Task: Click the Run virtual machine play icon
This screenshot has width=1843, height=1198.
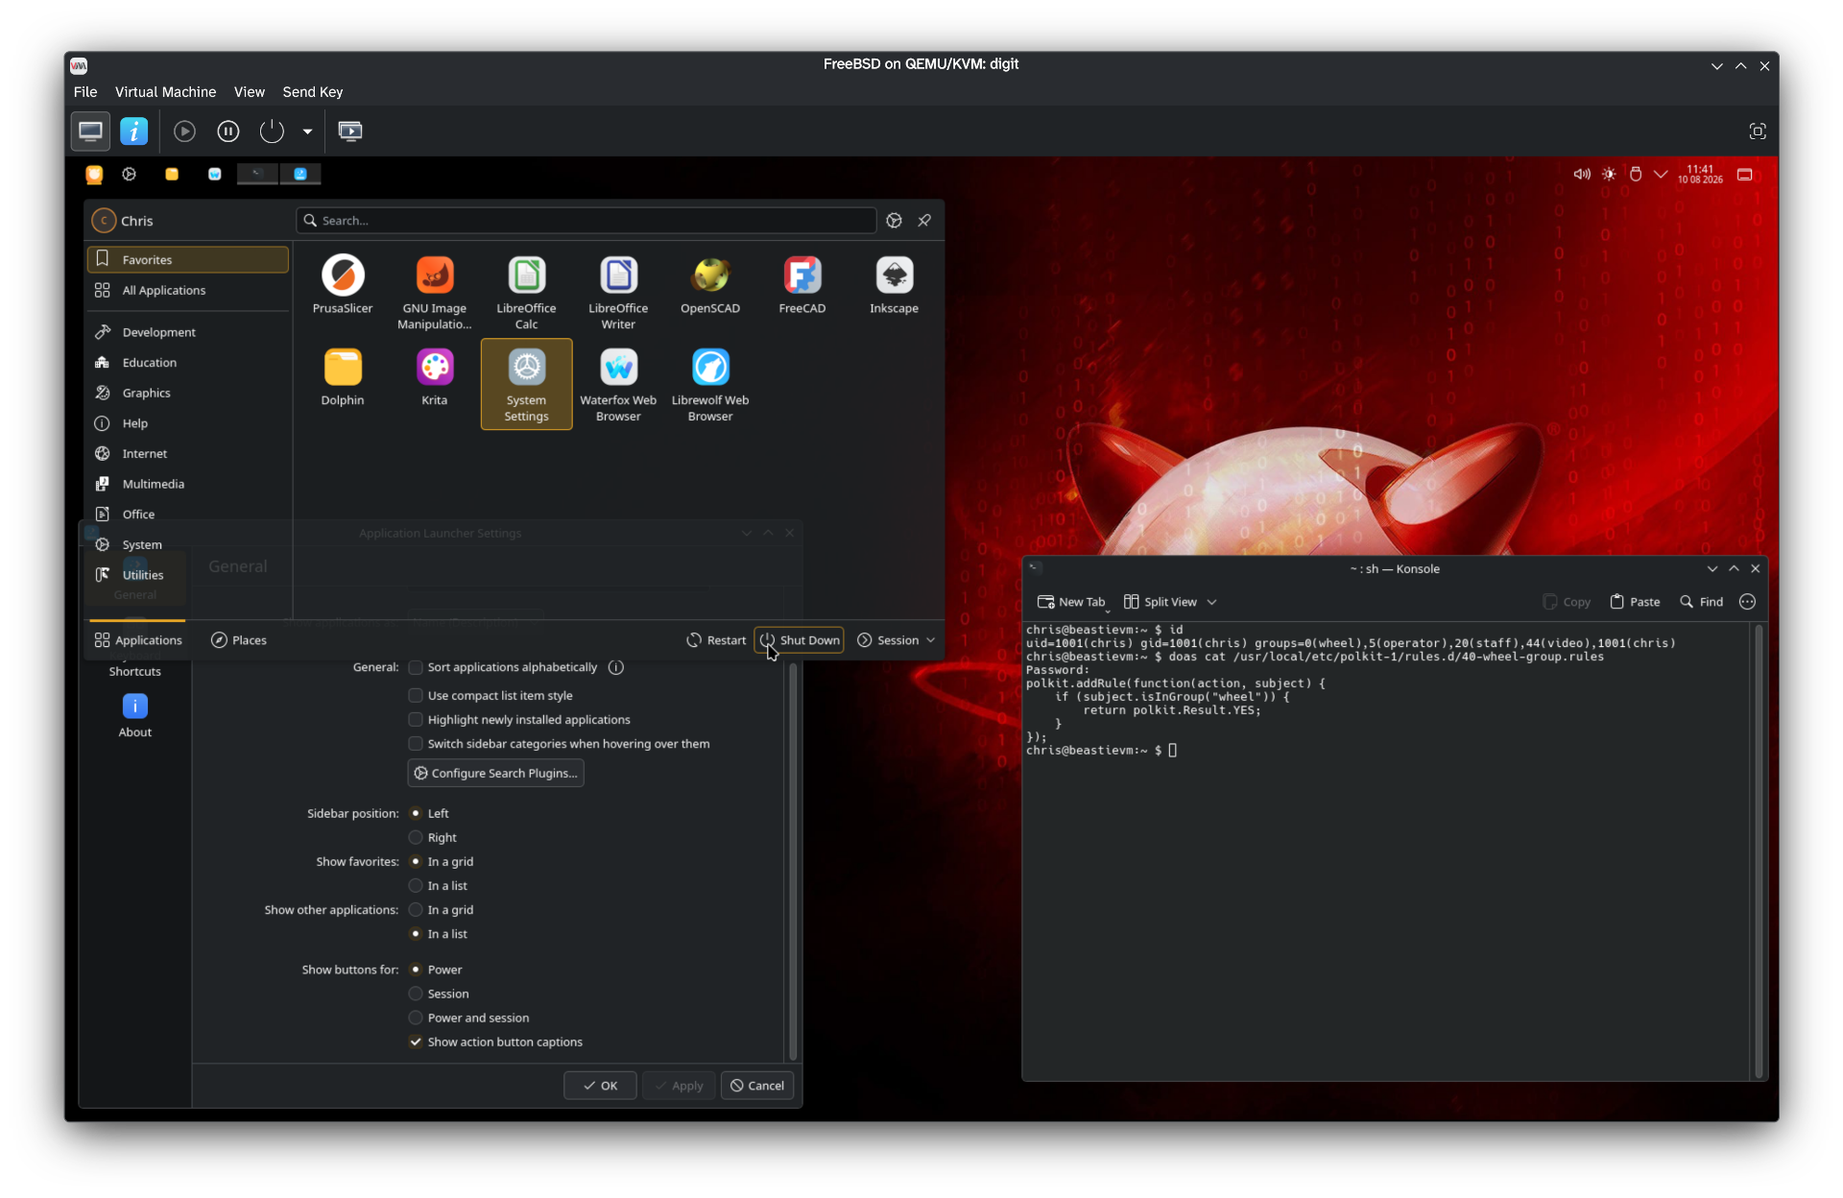Action: [184, 132]
